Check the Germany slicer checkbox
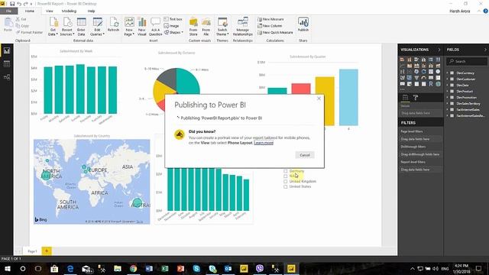The height and width of the screenshot is (275, 489). [285, 171]
